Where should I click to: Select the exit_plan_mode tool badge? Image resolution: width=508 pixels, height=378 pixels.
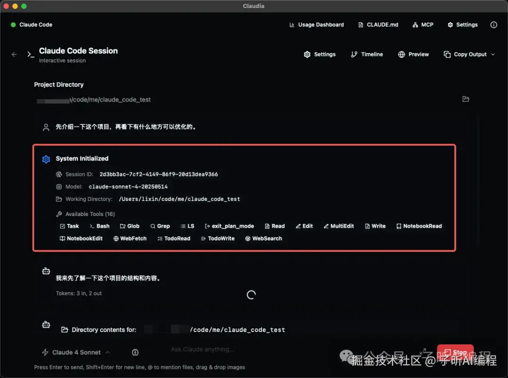click(x=229, y=226)
